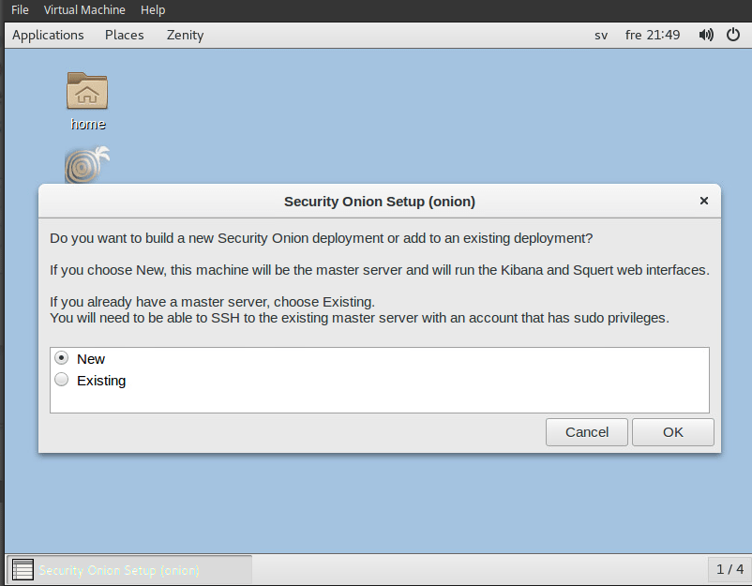Select the New deployment radio button
The width and height of the screenshot is (752, 586).
[x=62, y=358]
